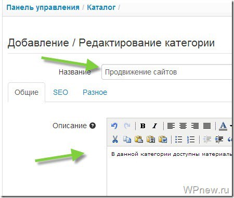Justify the description text
The width and height of the screenshot is (234, 198).
coord(207,126)
